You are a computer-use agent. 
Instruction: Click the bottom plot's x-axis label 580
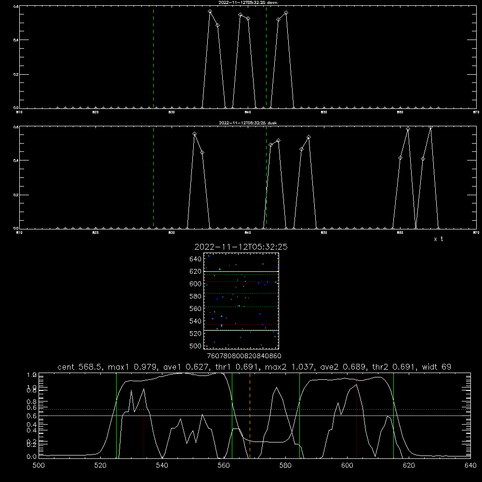[285, 466]
